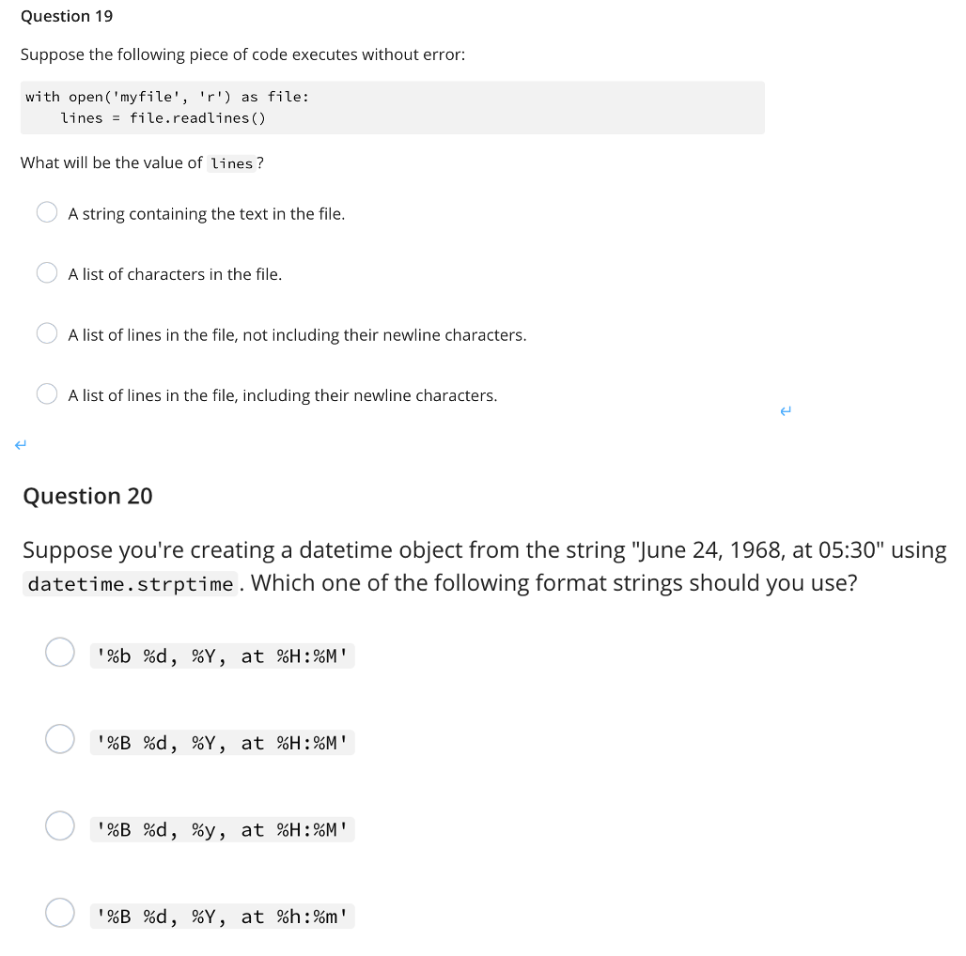Choose option about lines including newline characters
Screen dimensions: 966x956
pos(47,393)
